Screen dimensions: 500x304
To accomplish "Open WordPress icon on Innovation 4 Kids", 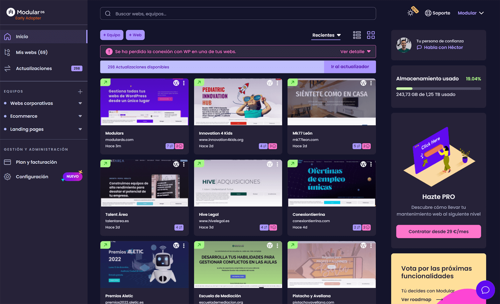I will [x=270, y=83].
